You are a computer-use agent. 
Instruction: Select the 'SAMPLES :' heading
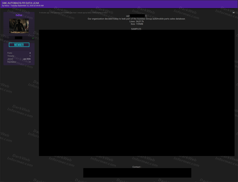[137, 29]
